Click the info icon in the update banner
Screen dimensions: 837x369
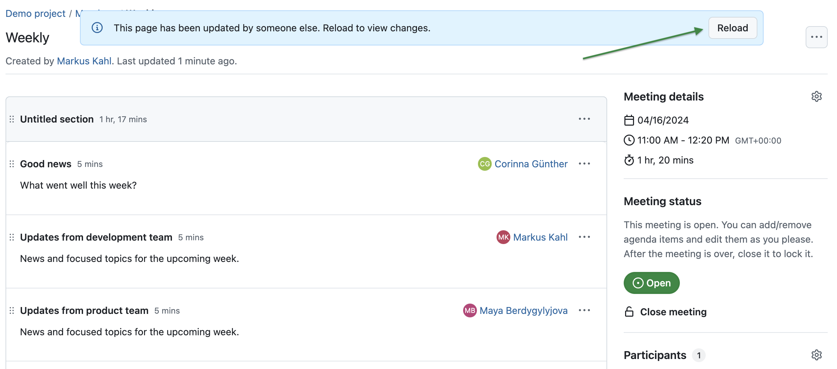coord(97,28)
